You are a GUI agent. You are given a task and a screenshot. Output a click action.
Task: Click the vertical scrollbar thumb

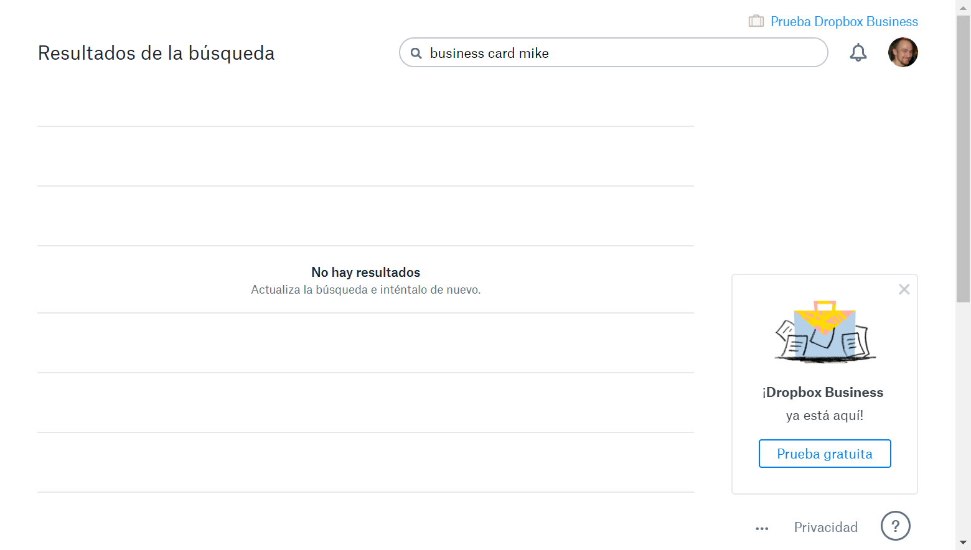point(963,159)
